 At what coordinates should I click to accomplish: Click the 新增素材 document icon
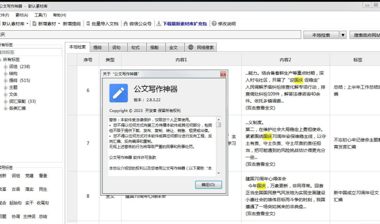pos(35,24)
